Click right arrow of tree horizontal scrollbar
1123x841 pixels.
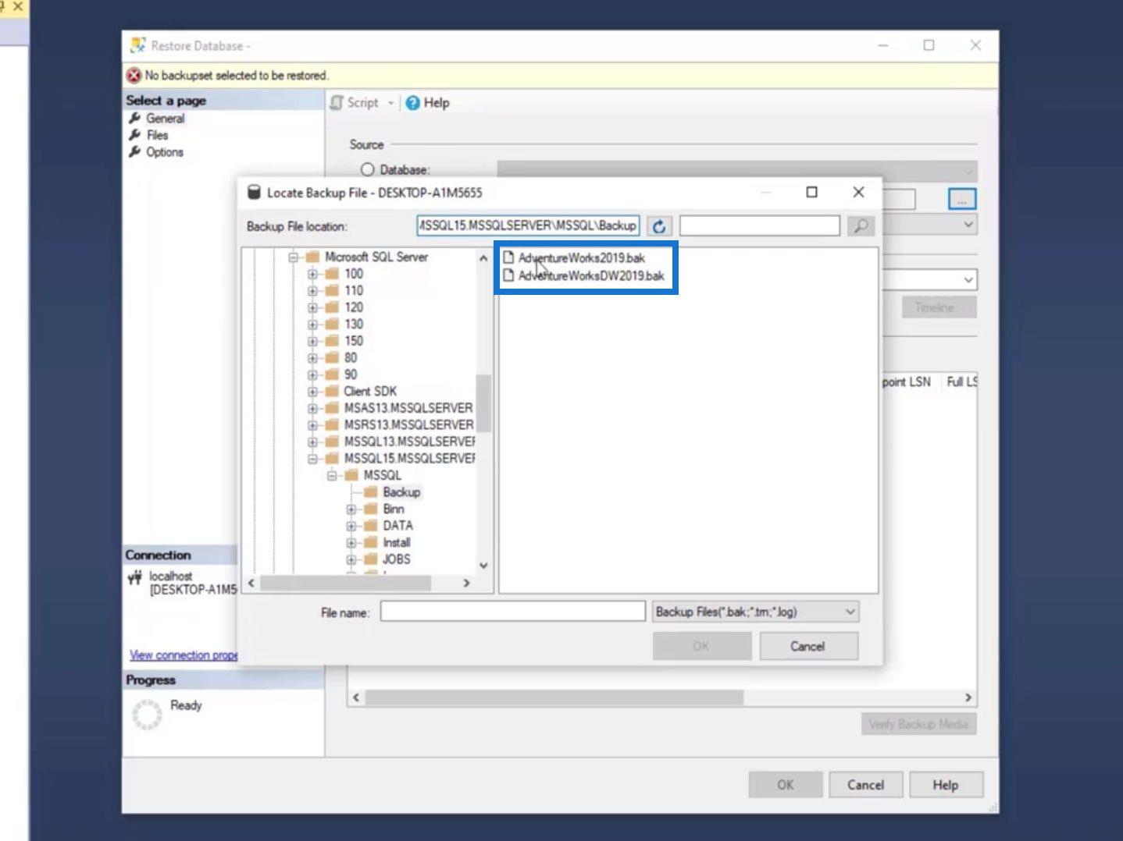pyautogui.click(x=466, y=583)
